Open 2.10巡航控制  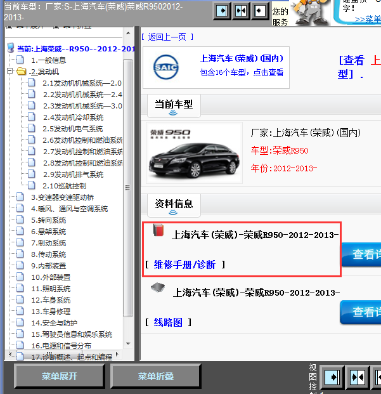64,186
